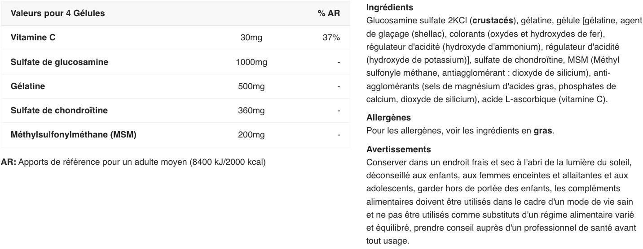Select the 'Sulfate de chondroïtine' row label
Viewport: 643px width, 249px height.
pyautogui.click(x=59, y=110)
